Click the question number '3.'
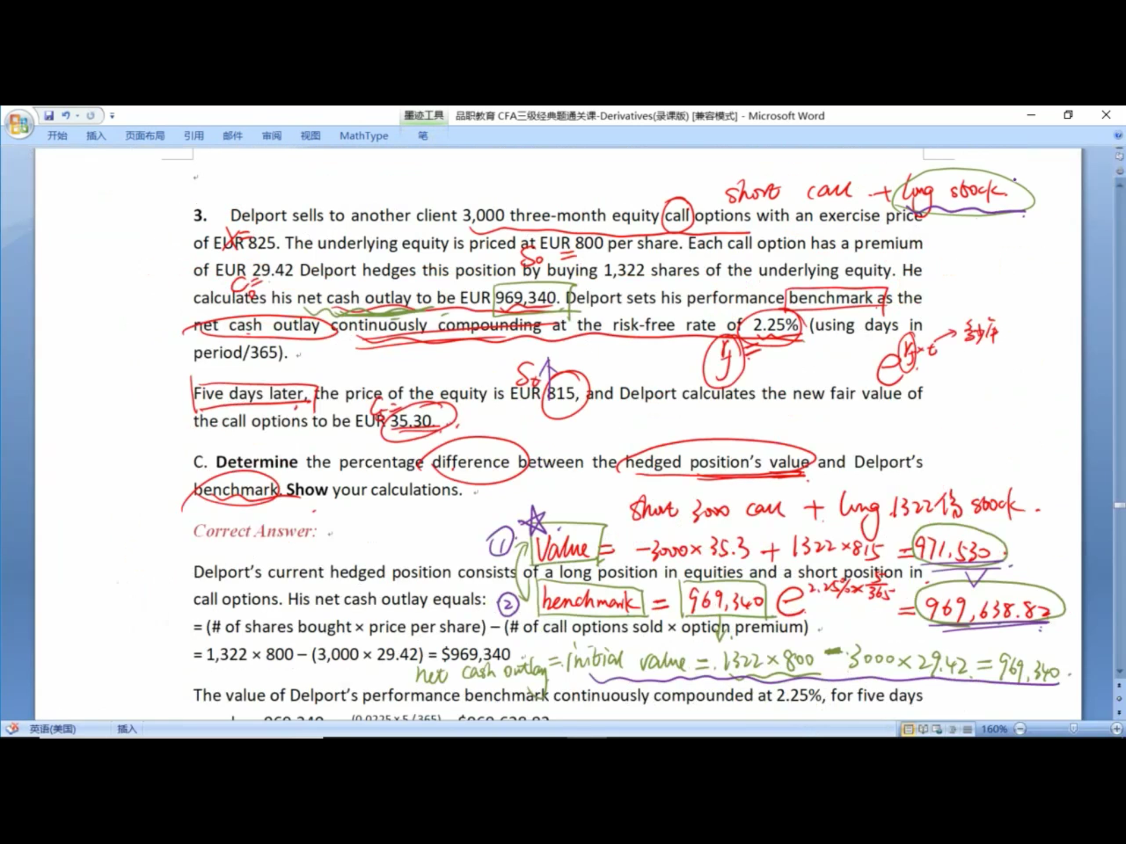 pyautogui.click(x=200, y=215)
